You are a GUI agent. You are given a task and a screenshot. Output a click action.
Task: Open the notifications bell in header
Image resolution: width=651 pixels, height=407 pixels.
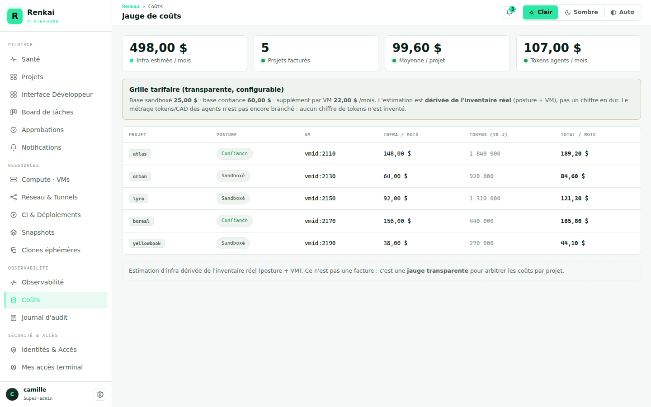click(x=509, y=13)
